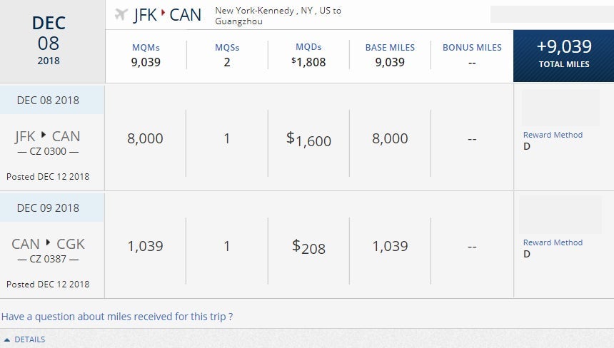Click Reward Method for the JFK–CAN segment
The width and height of the screenshot is (614, 348).
[553, 135]
